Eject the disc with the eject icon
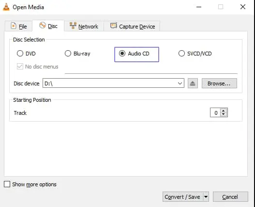 point(193,83)
